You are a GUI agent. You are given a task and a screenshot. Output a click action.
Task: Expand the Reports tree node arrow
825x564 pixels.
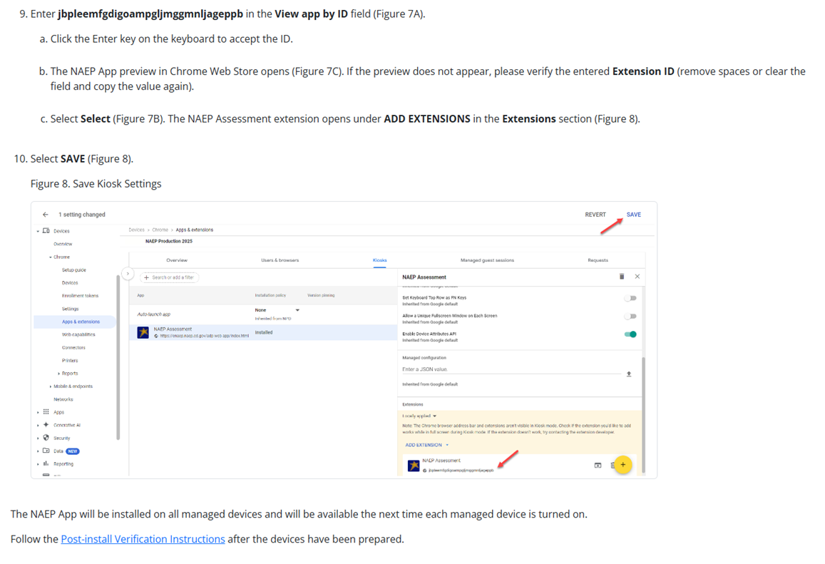[x=59, y=374]
